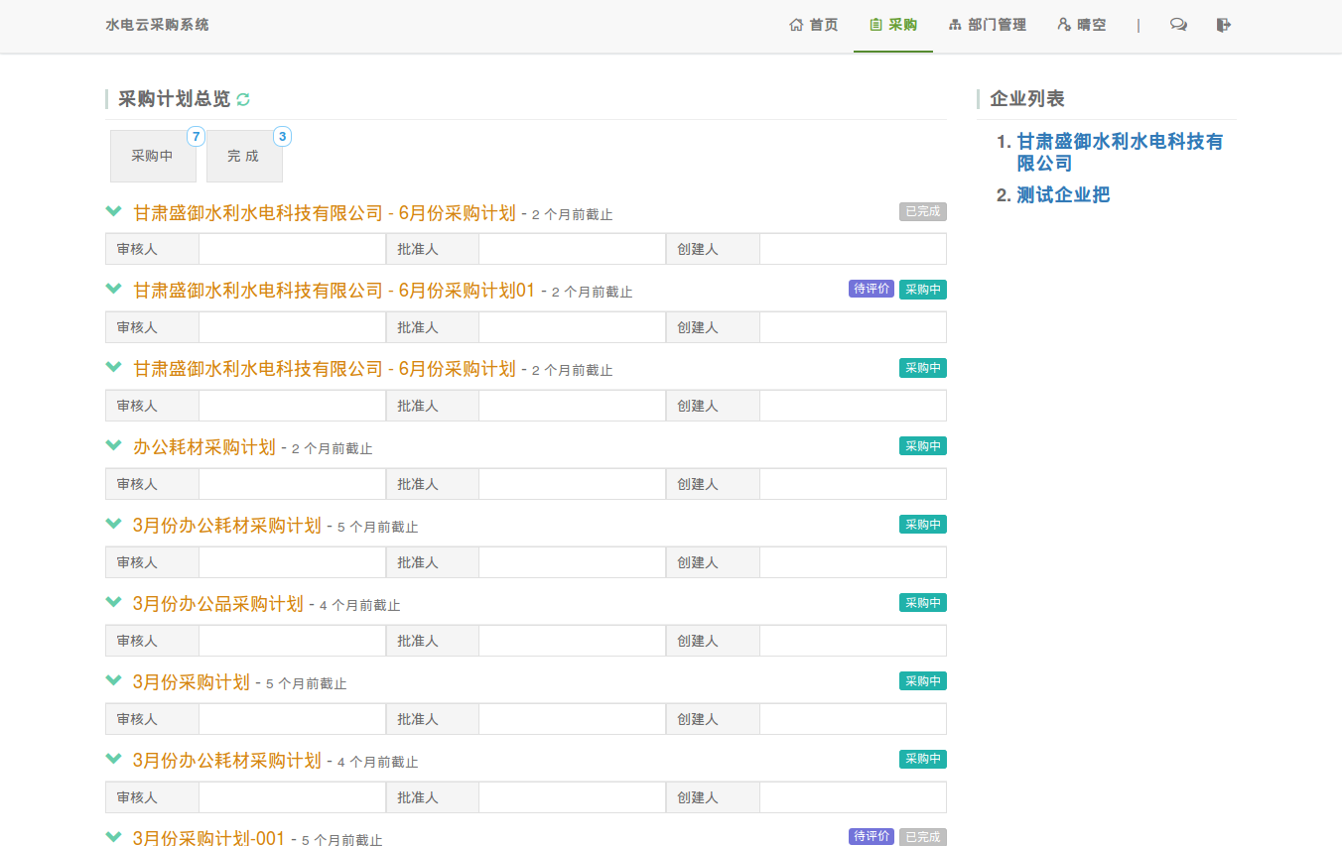The image size is (1342, 846).
Task: Expand the 3月份采购计划-001 chevron
Action: click(114, 837)
